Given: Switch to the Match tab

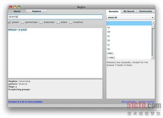Looking at the screenshot, I should coord(17,11).
